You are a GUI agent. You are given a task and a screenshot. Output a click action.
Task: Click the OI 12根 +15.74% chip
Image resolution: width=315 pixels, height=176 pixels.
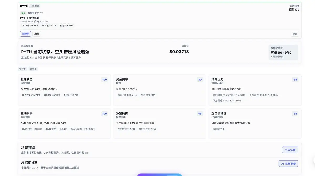tap(31, 95)
